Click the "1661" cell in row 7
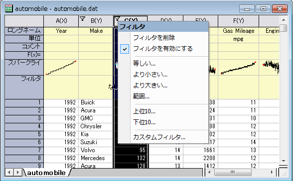 pos(200,150)
